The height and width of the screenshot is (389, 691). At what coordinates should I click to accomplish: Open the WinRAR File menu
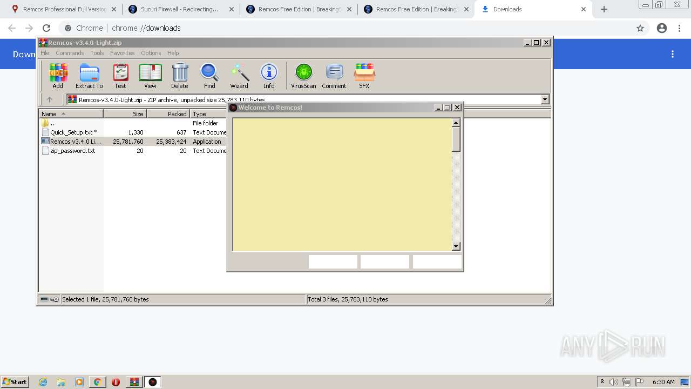pyautogui.click(x=45, y=53)
